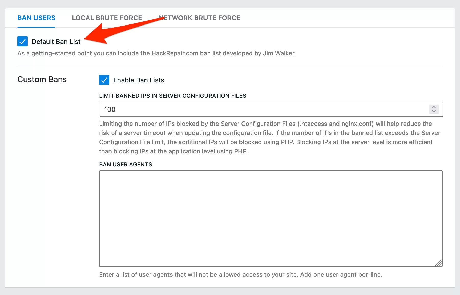
Task: Click the blue underline beneath Ban Users
Action: pos(36,27)
